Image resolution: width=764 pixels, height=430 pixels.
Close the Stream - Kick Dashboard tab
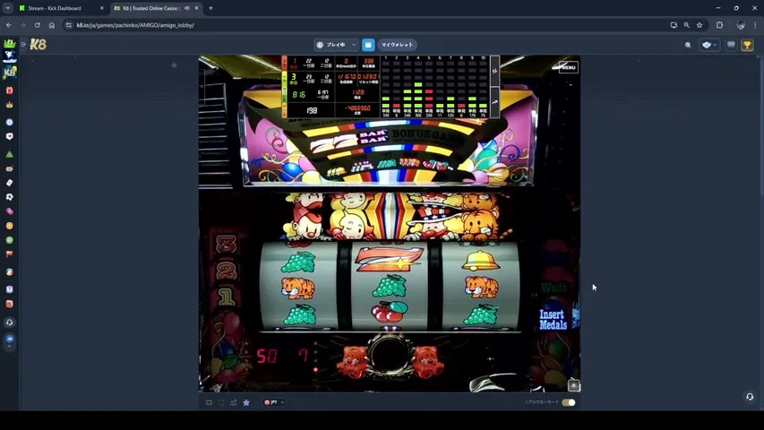(102, 8)
